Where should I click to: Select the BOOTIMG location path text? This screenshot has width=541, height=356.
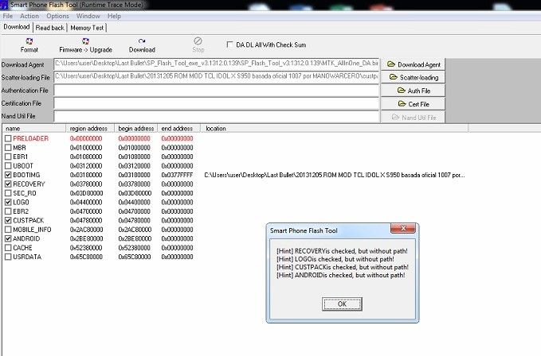pos(335,175)
